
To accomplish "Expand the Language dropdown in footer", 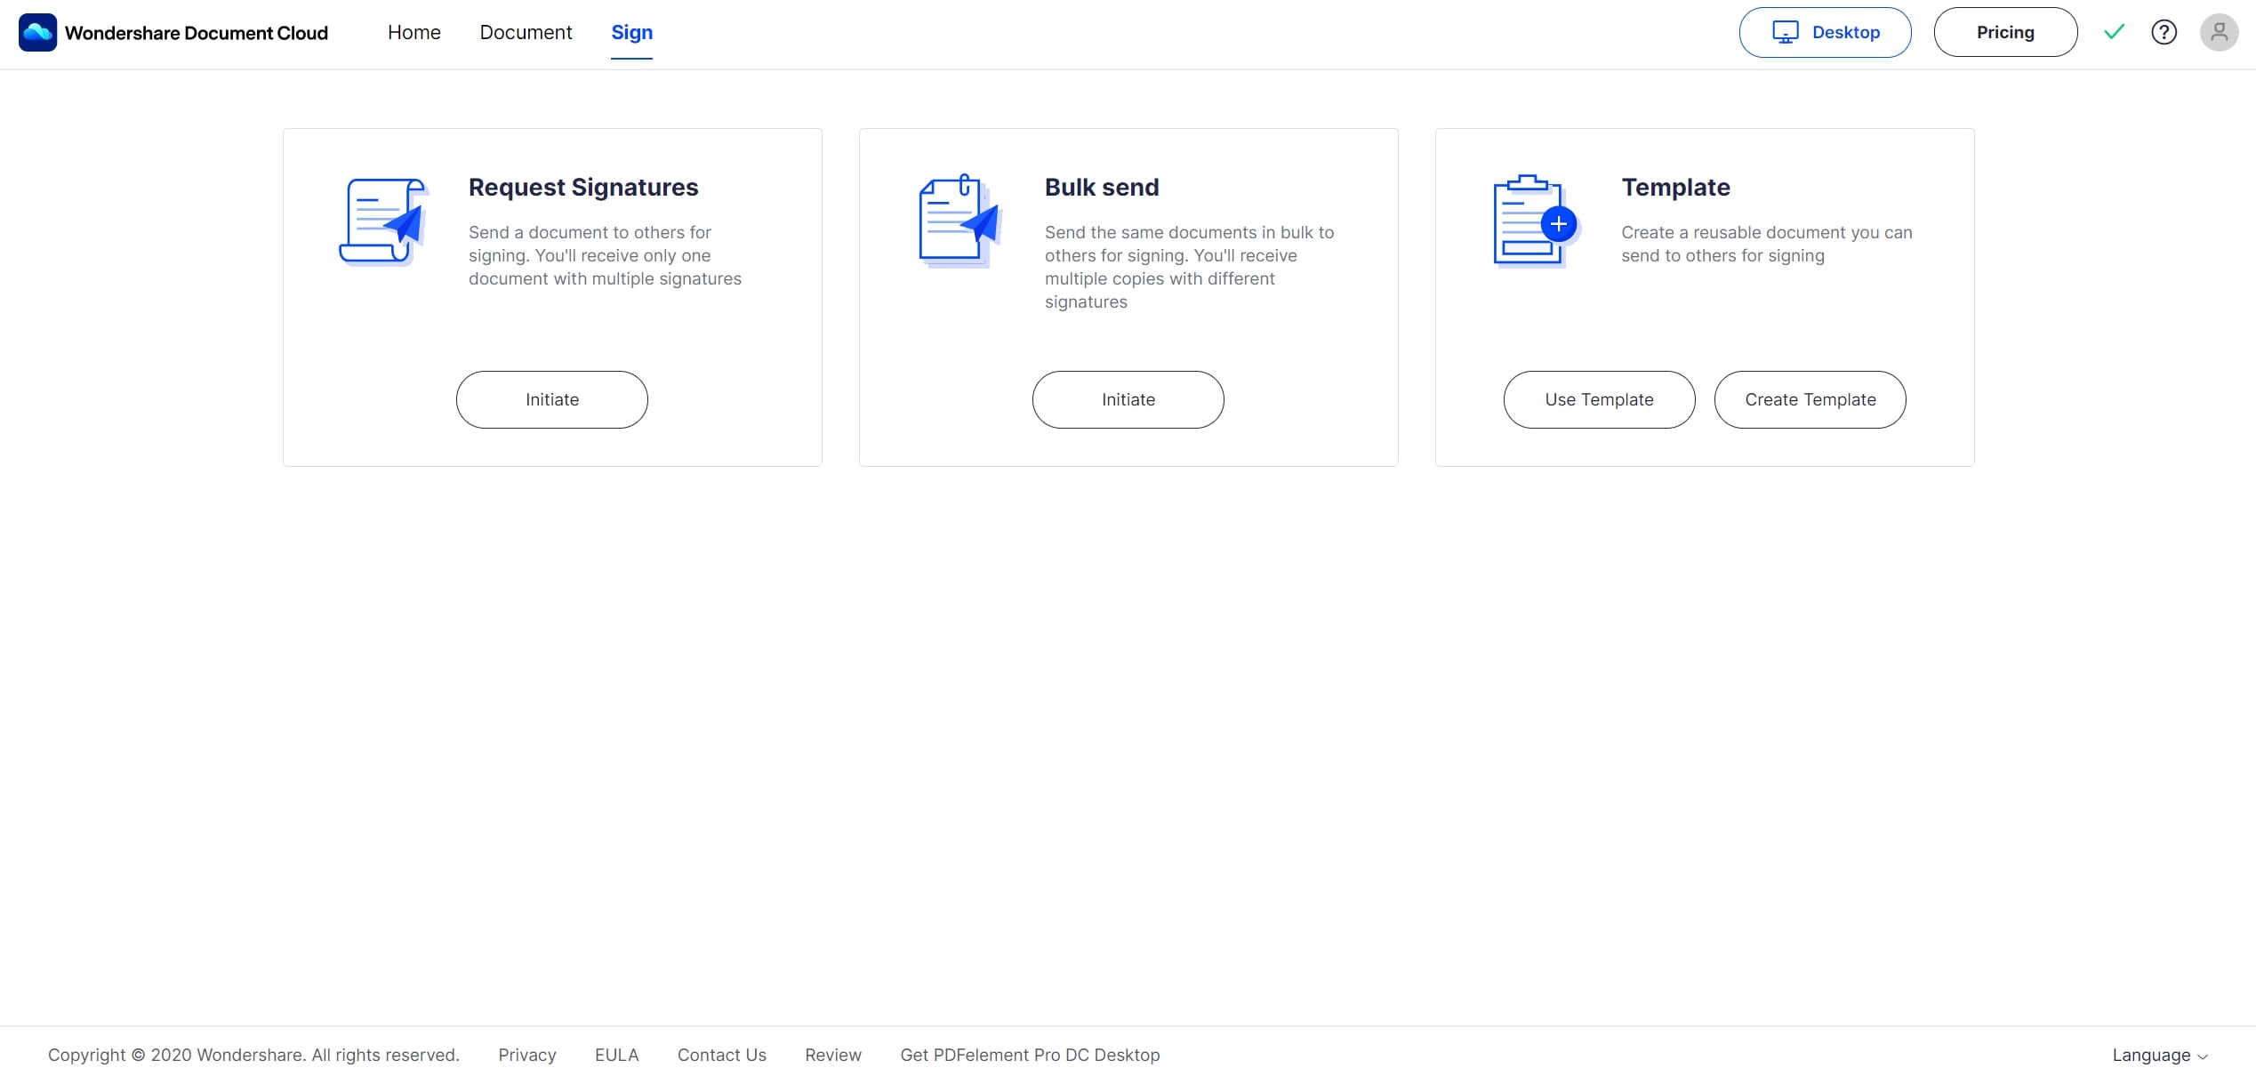I will point(2160,1055).
